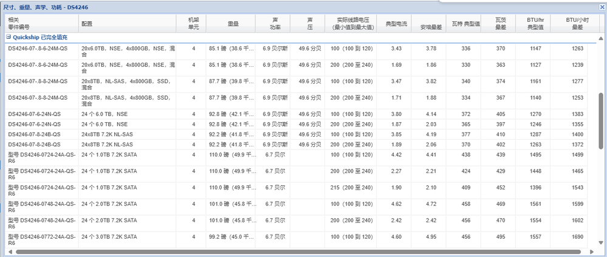Select the 99.2 磅 weight cell
This screenshot has height=257, width=607.
[x=233, y=237]
